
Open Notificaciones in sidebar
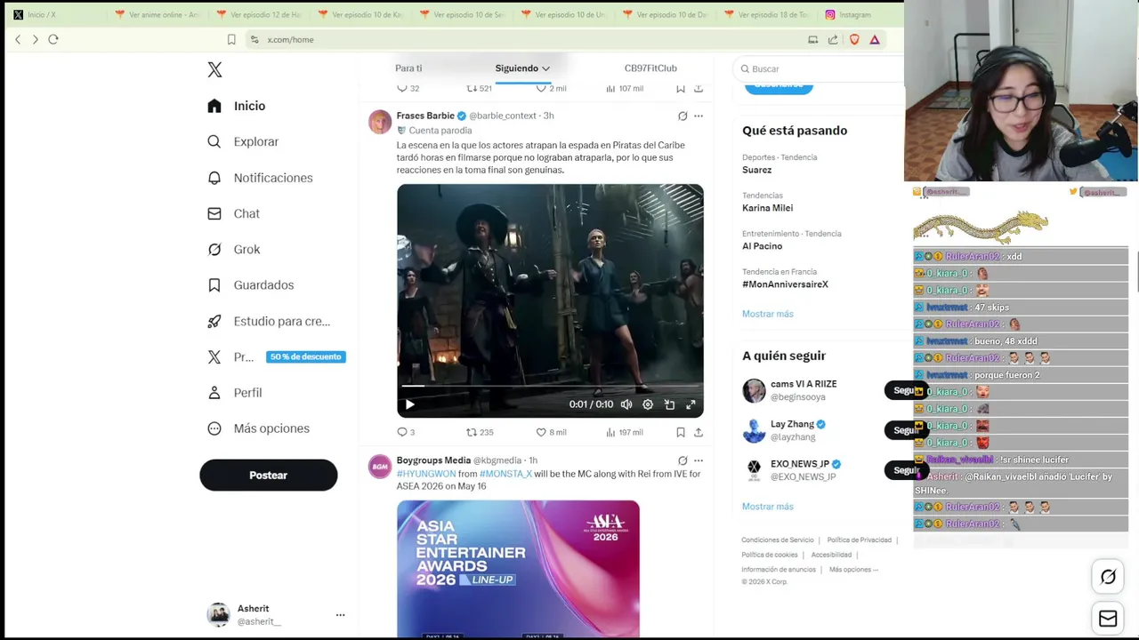pos(260,178)
